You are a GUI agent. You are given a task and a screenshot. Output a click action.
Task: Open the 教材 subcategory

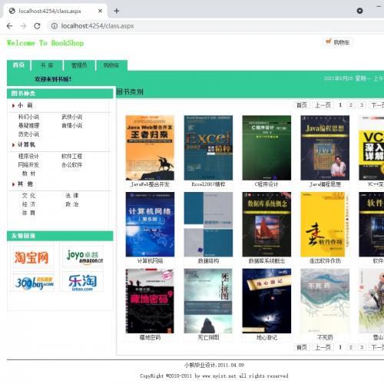point(28,174)
